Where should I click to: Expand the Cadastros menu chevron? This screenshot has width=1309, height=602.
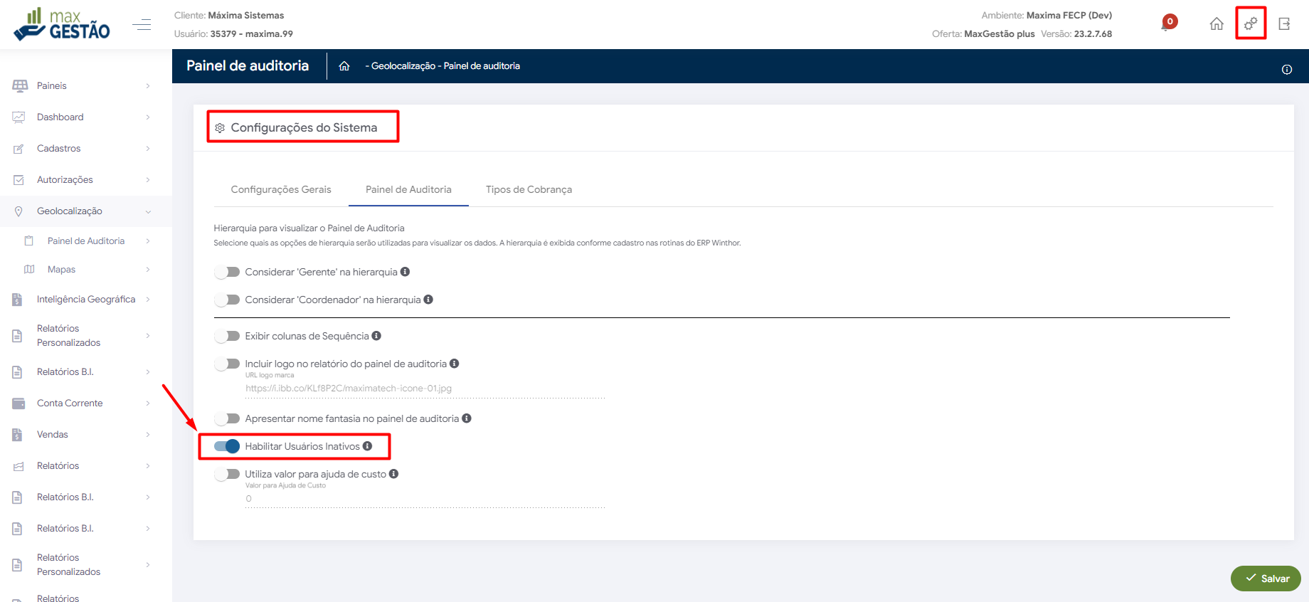[148, 149]
